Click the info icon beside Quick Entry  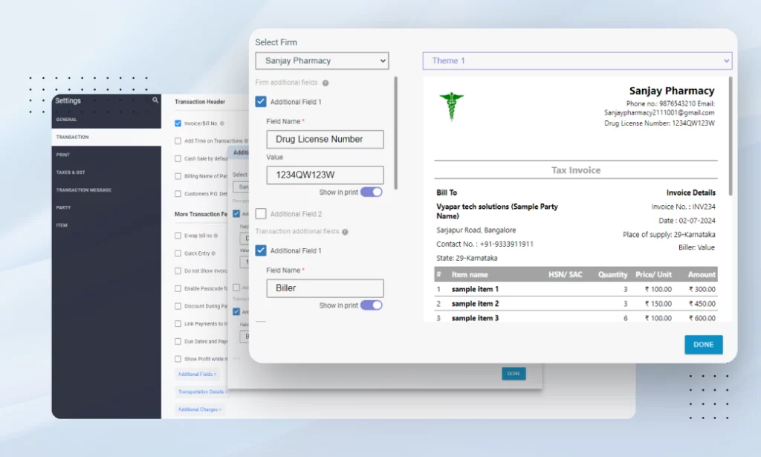coord(213,253)
